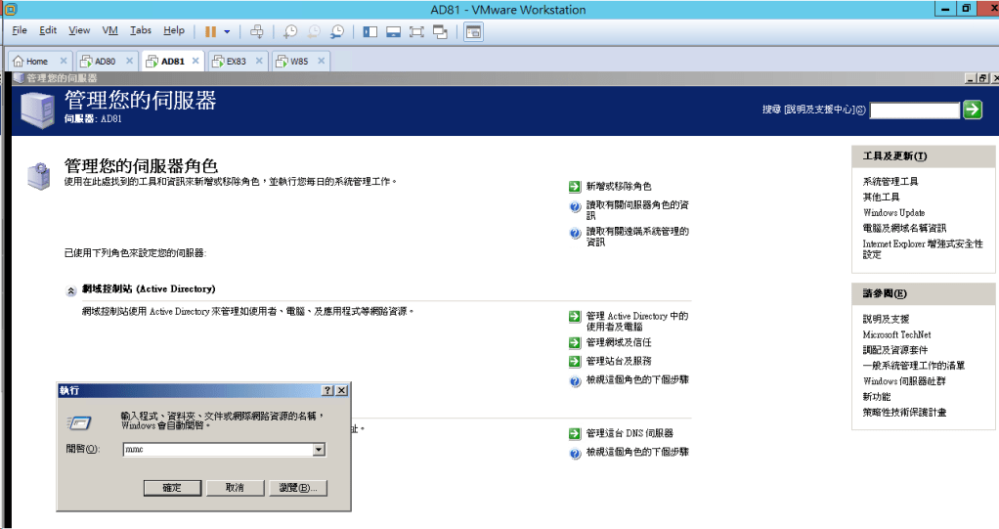Collapse the 網域控制站 (Active Directory) section
Image resolution: width=999 pixels, height=529 pixels.
point(71,290)
